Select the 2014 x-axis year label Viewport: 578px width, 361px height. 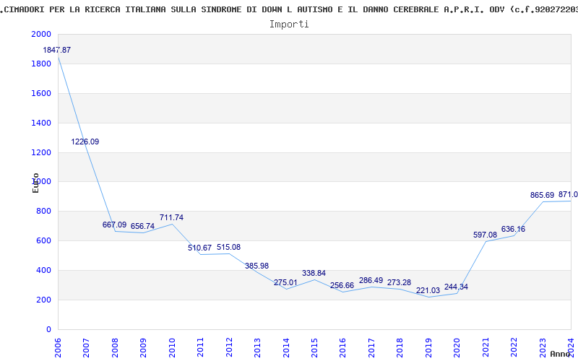(x=285, y=348)
